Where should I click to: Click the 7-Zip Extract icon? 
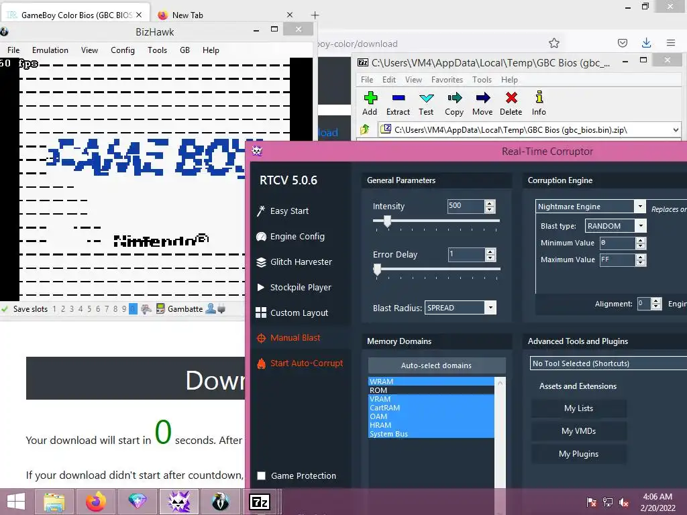399,98
